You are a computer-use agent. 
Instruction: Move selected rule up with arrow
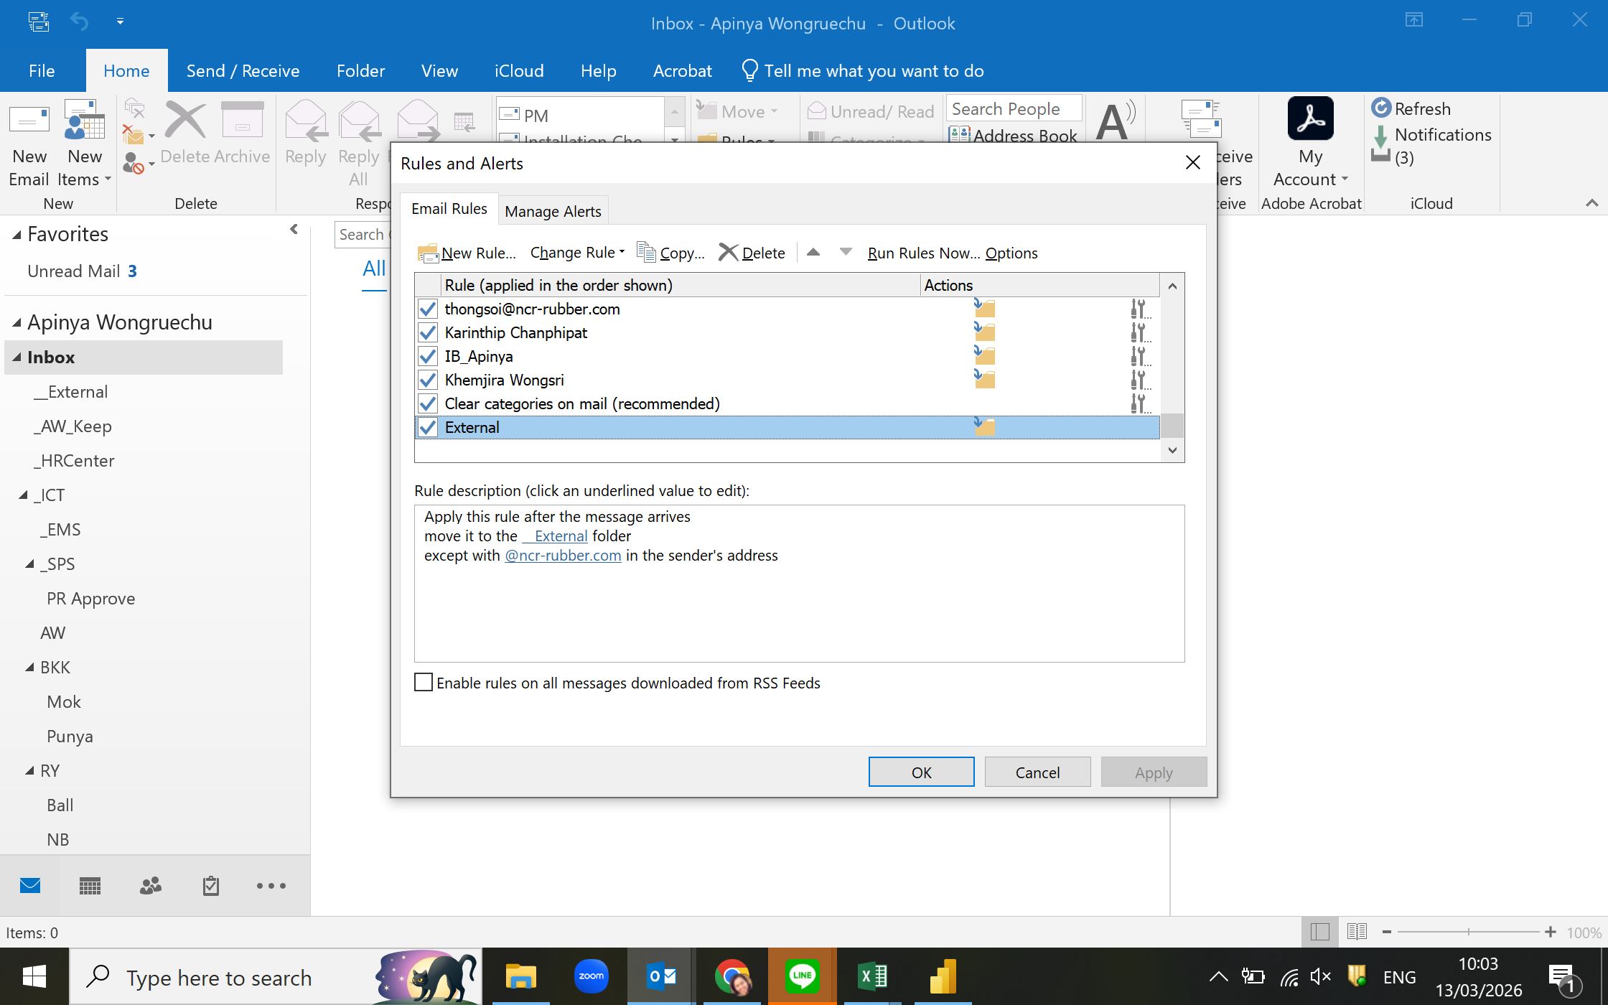[x=813, y=252]
